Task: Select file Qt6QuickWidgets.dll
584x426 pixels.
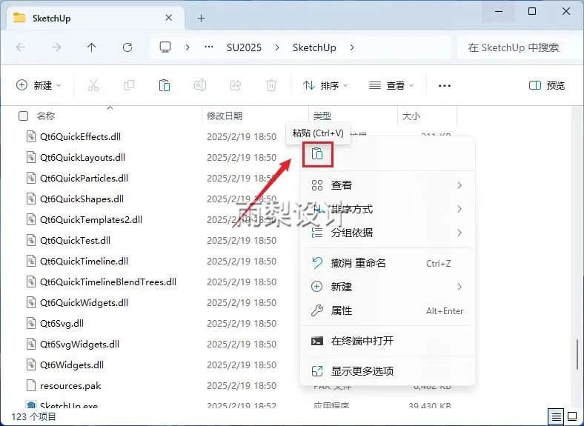Action: [x=84, y=302]
